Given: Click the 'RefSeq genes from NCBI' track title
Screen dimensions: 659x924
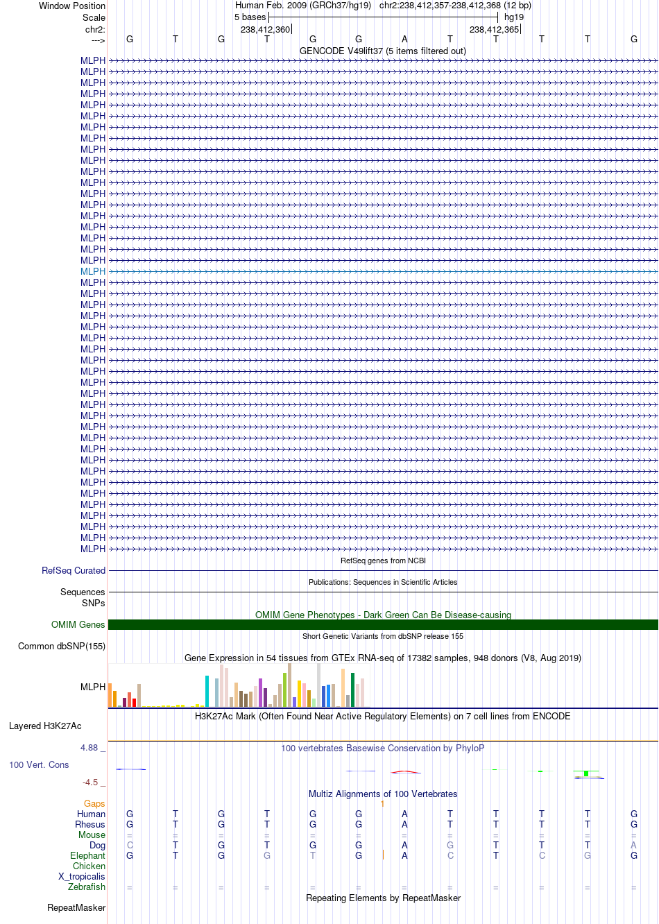Looking at the screenshot, I should coord(383,561).
